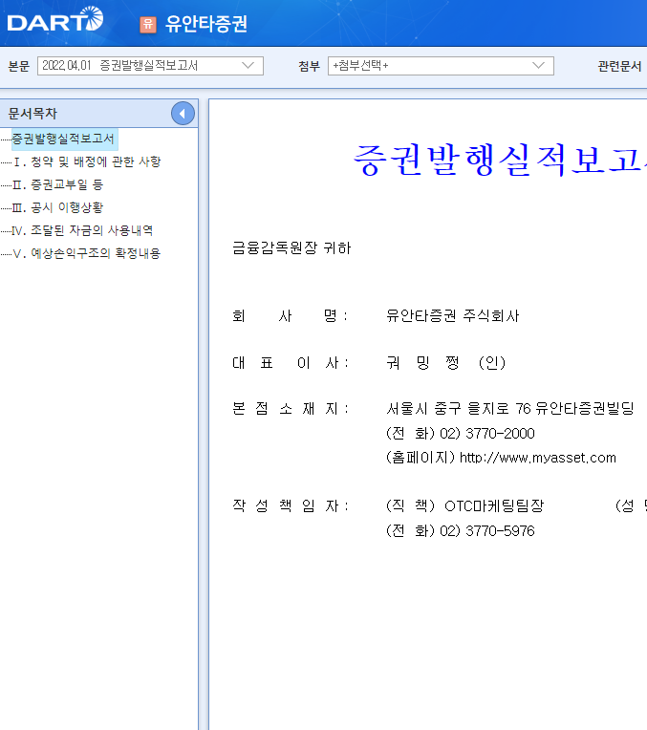Open the 본문 document dropdown
Screen dimensions: 647x730
[x=150, y=66]
